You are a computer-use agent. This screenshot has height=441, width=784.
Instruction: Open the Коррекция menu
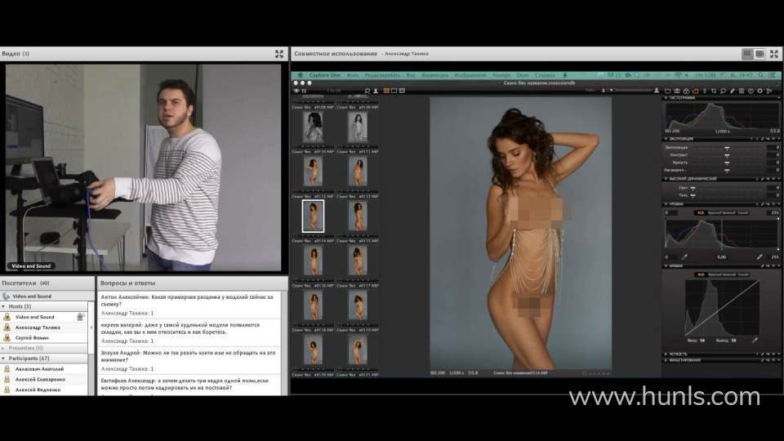tap(434, 75)
